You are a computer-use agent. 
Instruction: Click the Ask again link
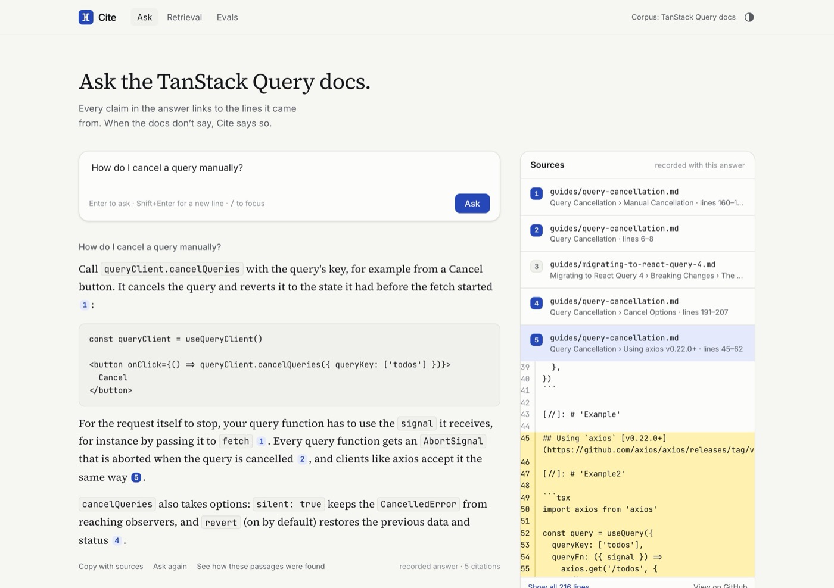[x=170, y=567]
